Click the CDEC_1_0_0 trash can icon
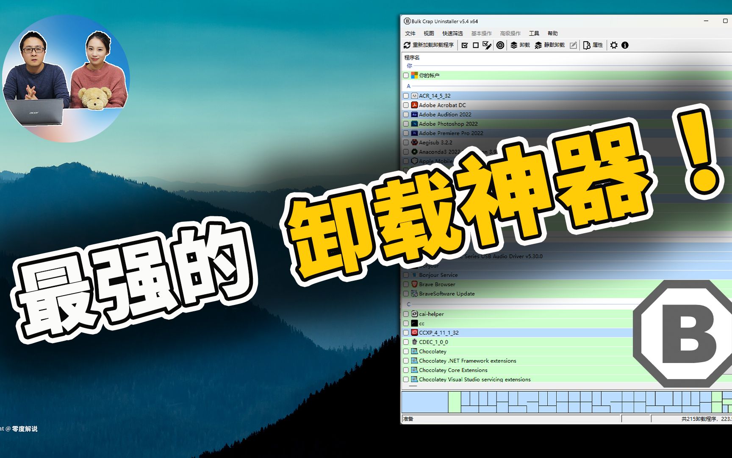 coord(414,342)
